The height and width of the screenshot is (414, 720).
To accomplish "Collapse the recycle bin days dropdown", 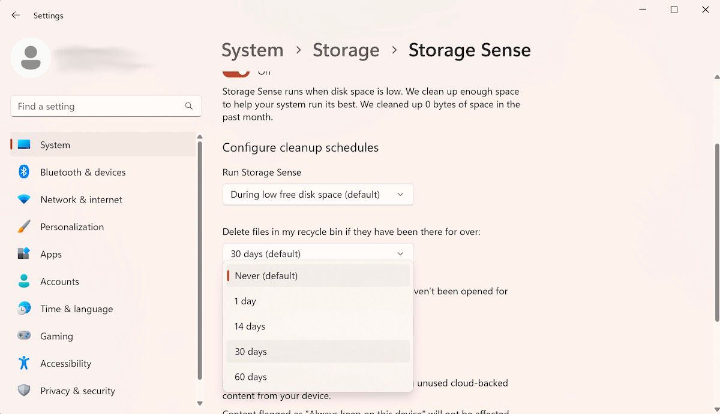I will tap(400, 253).
